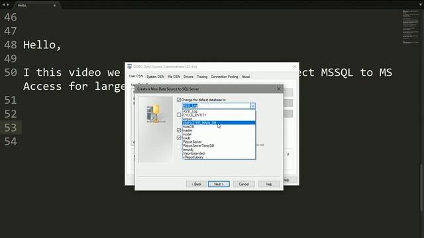Viewport: 424px width, 238px height.
Task: Open the Tracing tab
Action: tap(202, 77)
